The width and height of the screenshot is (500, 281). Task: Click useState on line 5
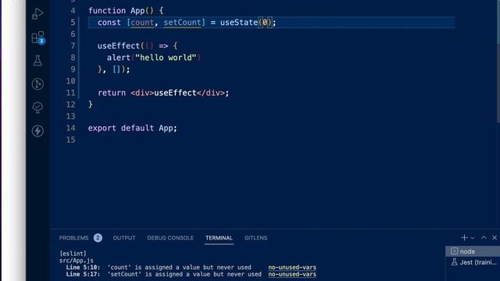[239, 23]
